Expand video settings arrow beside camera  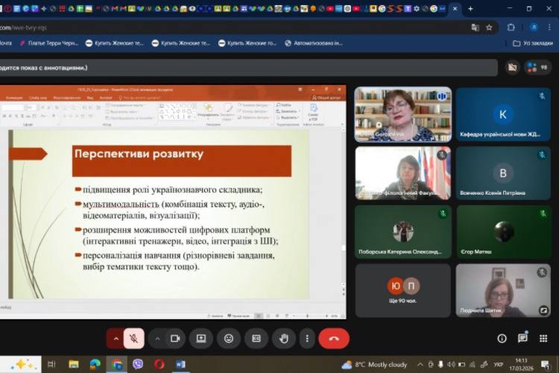157,338
